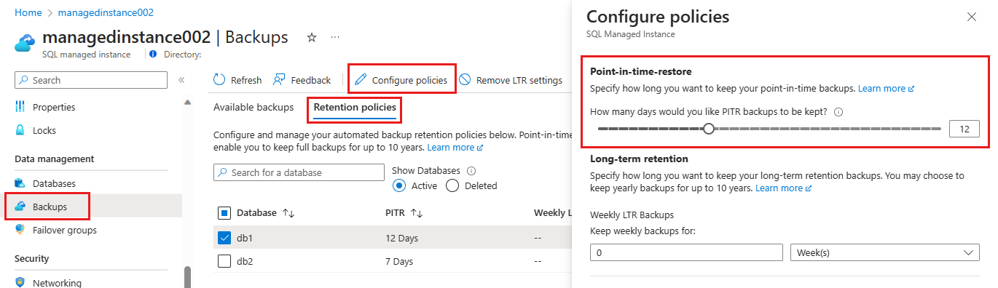The image size is (998, 288).
Task: Open Learn more link in retention description
Action: 455,147
